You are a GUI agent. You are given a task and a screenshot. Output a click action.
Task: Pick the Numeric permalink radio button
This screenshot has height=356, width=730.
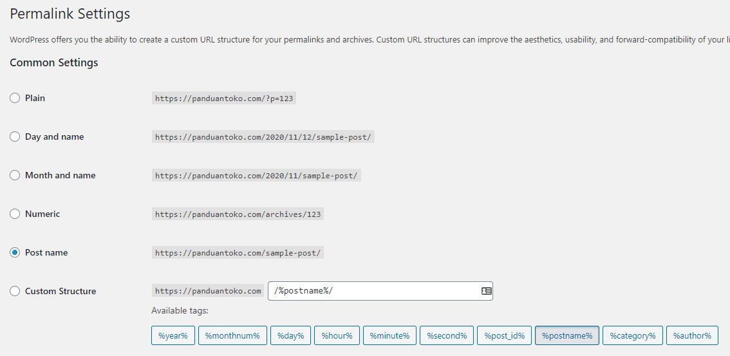[x=15, y=214]
